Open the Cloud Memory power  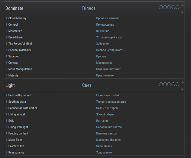tap(17, 18)
